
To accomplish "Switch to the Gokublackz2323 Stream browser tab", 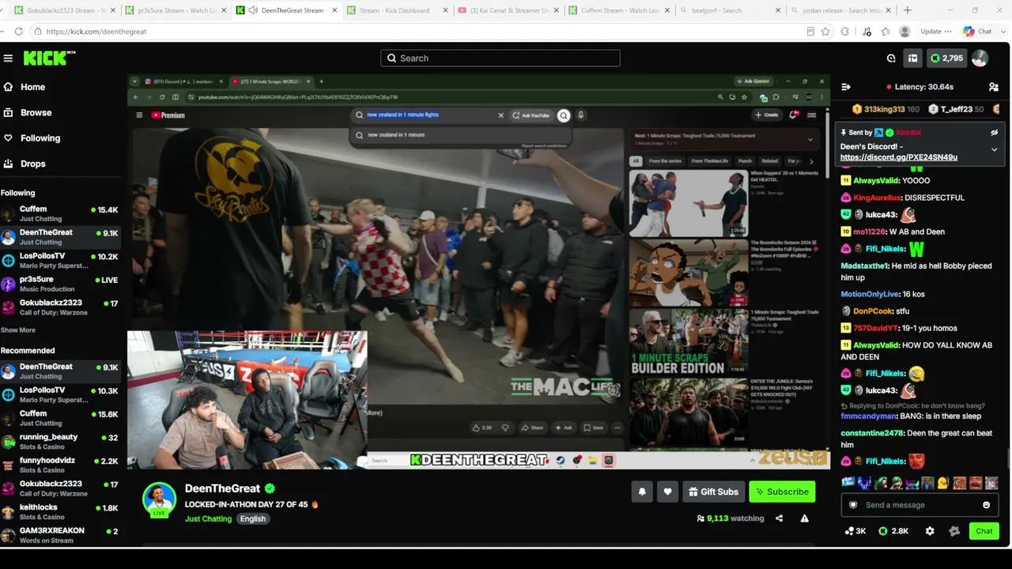I will pos(66,10).
